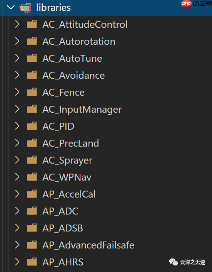Expand the AC_Autorotation folder arrow

(17, 41)
